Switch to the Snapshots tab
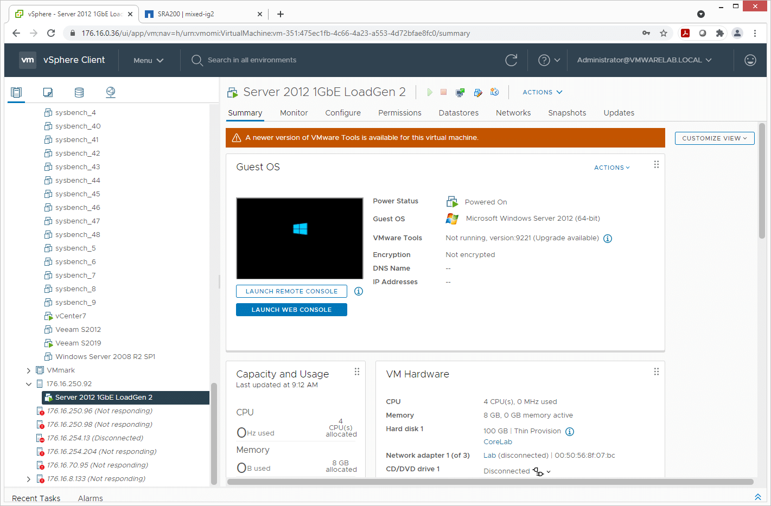This screenshot has width=771, height=506. click(x=567, y=113)
